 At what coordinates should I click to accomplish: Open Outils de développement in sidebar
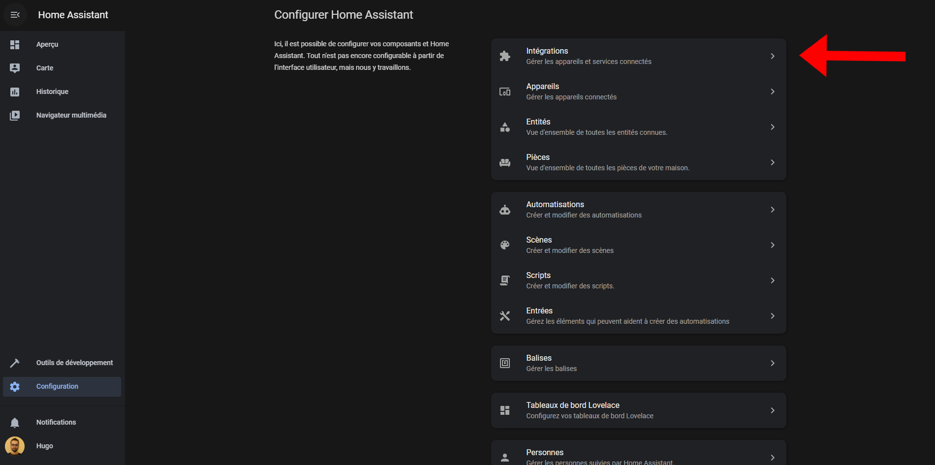pyautogui.click(x=62, y=363)
